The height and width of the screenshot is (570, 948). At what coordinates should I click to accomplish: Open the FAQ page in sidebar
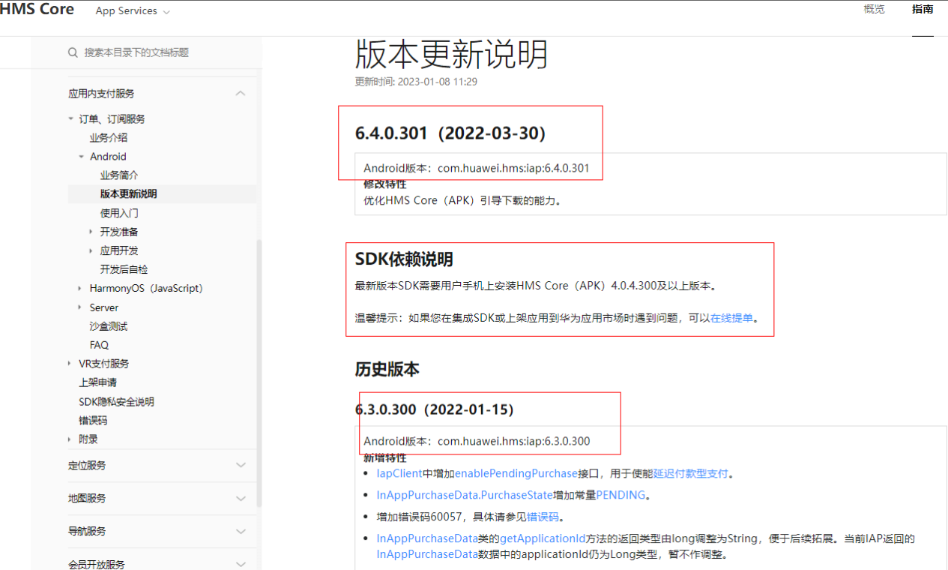pos(99,345)
